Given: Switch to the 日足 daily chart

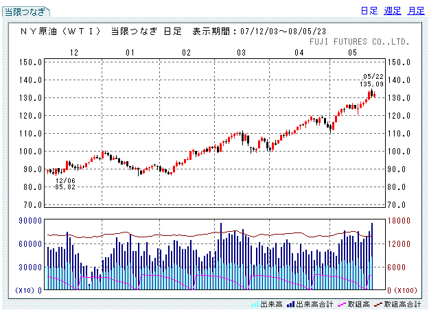Looking at the screenshot, I should point(369,11).
